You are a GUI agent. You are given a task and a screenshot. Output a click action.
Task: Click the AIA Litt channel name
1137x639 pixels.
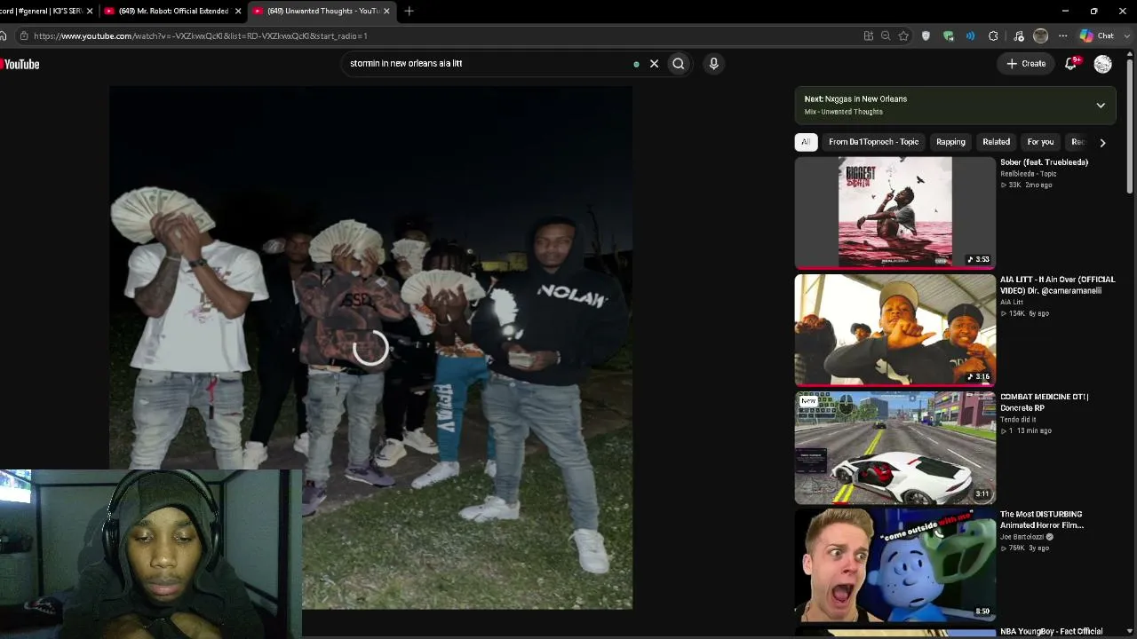click(x=1012, y=303)
